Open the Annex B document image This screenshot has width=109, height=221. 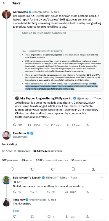click(58, 61)
